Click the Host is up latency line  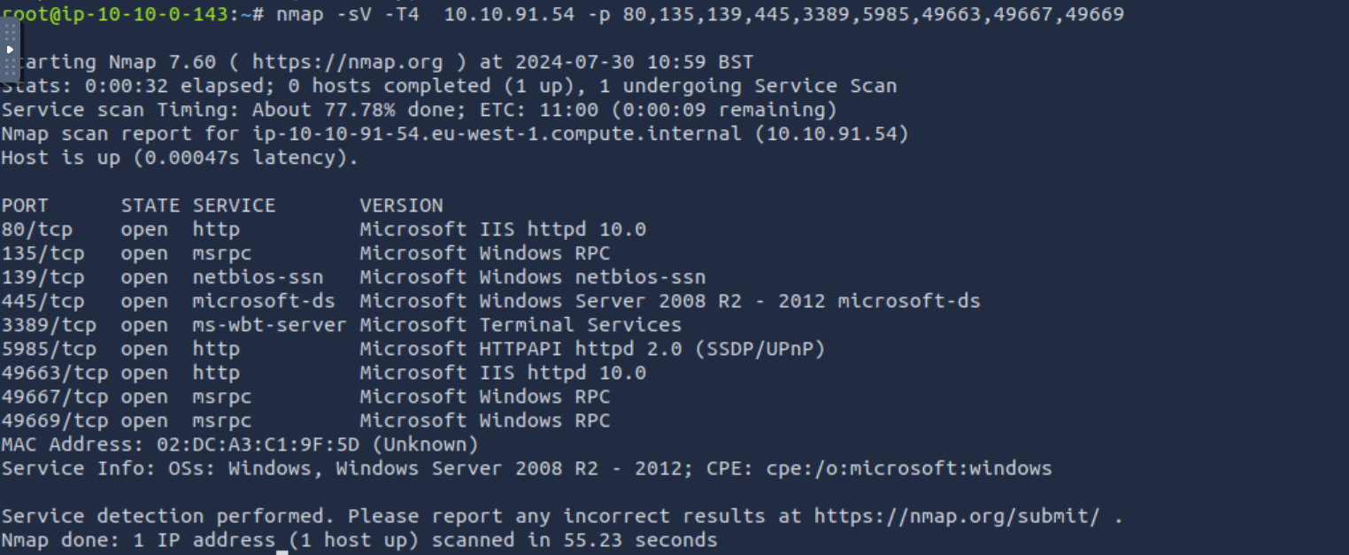pyautogui.click(x=180, y=158)
